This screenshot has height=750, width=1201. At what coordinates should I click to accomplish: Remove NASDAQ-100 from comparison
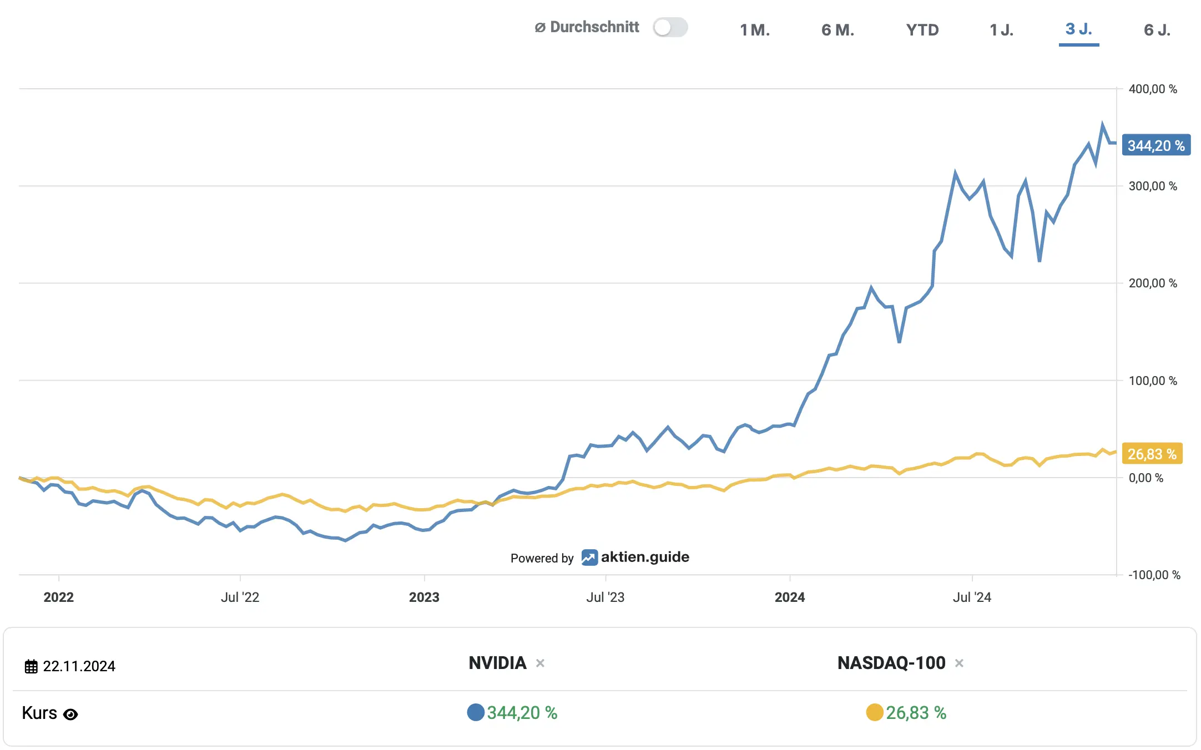click(959, 663)
